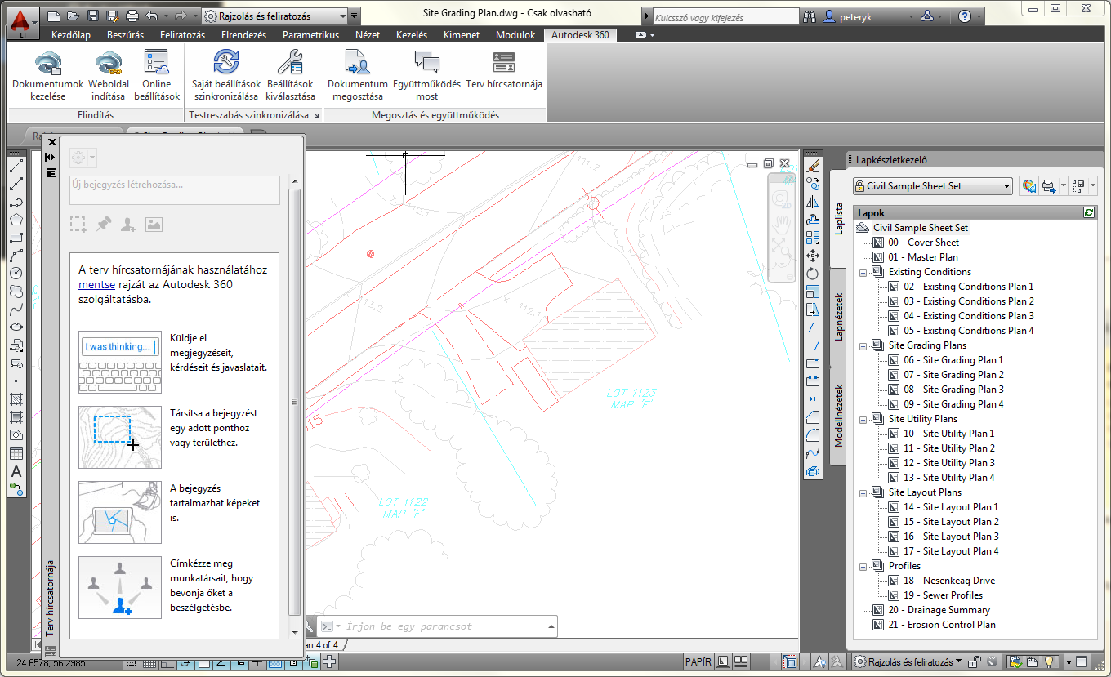Toggle auto-hide on the Terv hírcsatornája palette
Screen dimensions: 1111x677
coord(51,157)
